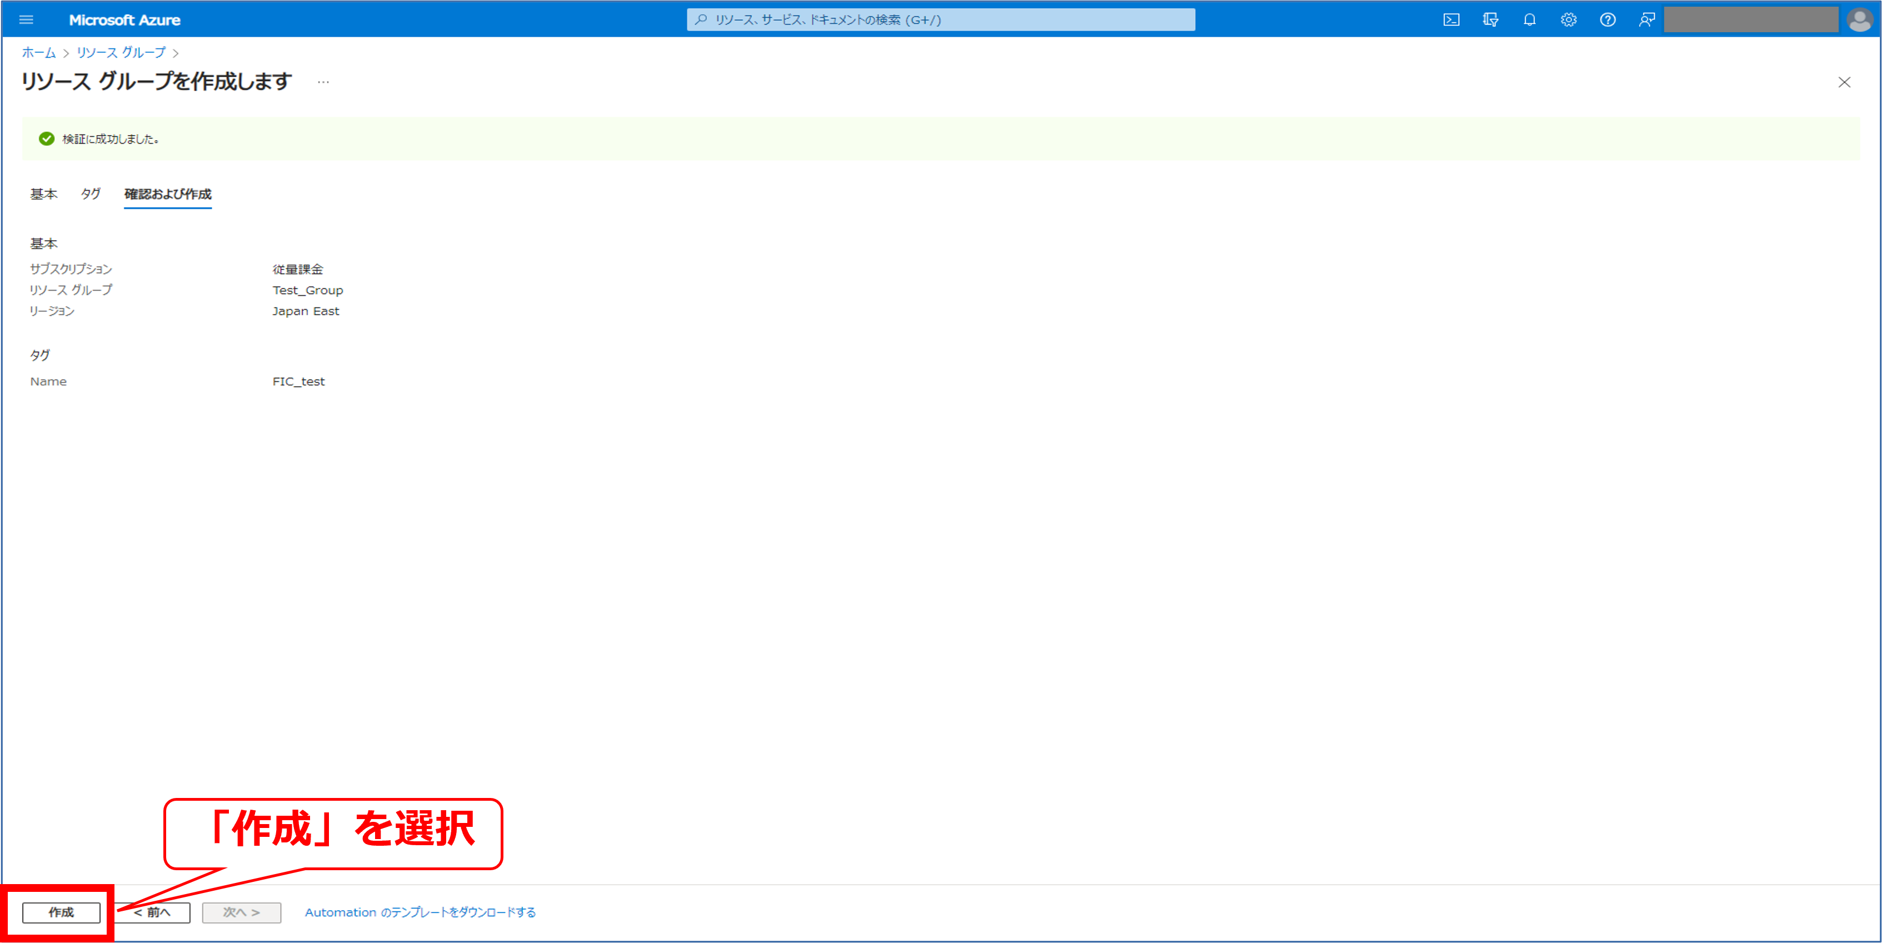Click the Microsoft Azure logo text
The image size is (1882, 943).
click(124, 19)
